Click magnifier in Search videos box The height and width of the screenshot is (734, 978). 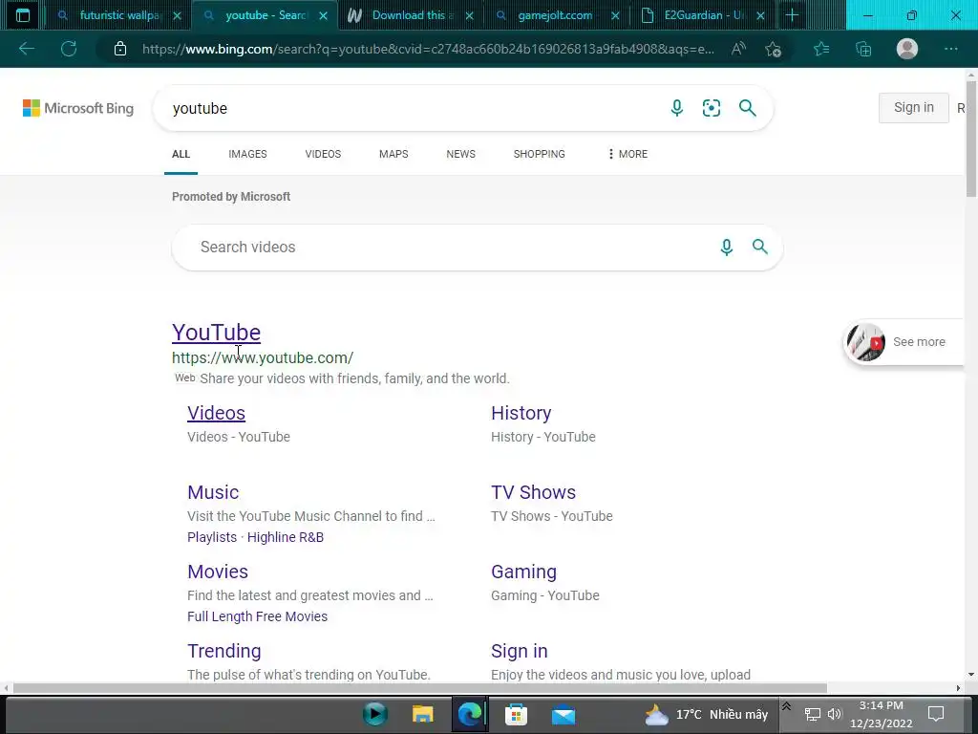click(x=759, y=247)
